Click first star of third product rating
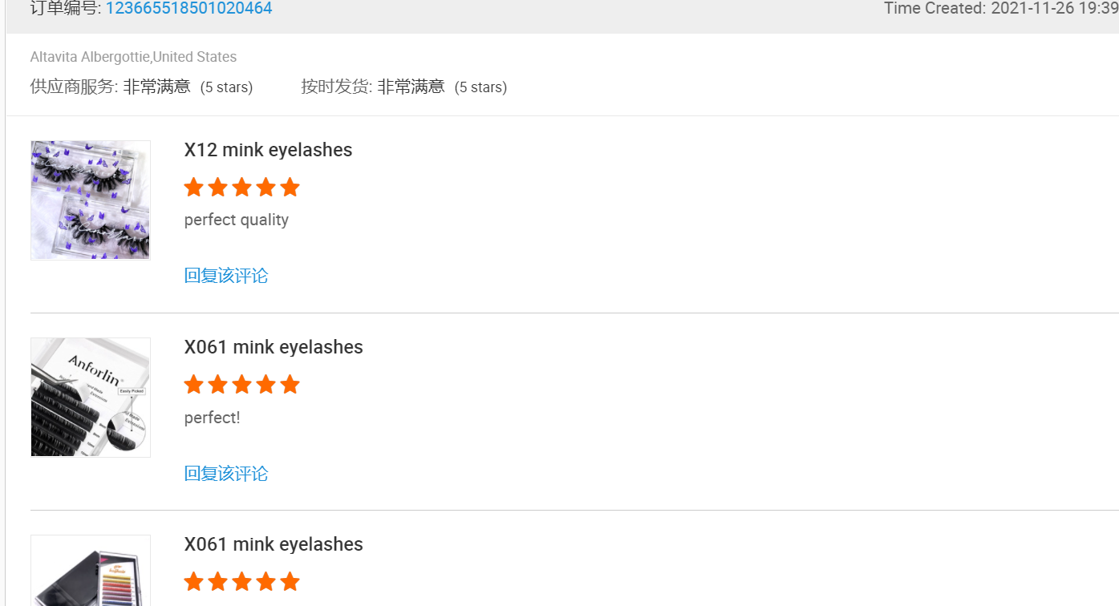Image resolution: width=1119 pixels, height=606 pixels. pos(193,582)
